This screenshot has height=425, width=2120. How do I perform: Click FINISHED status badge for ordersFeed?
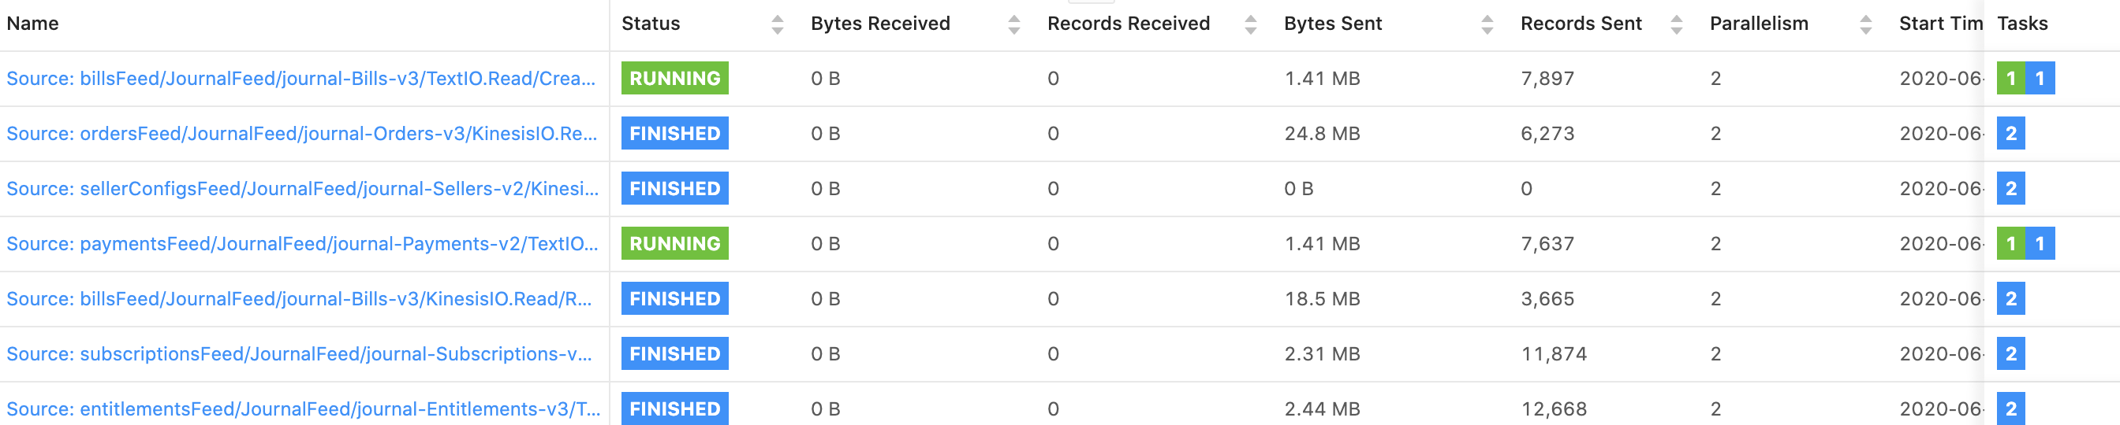click(x=674, y=134)
